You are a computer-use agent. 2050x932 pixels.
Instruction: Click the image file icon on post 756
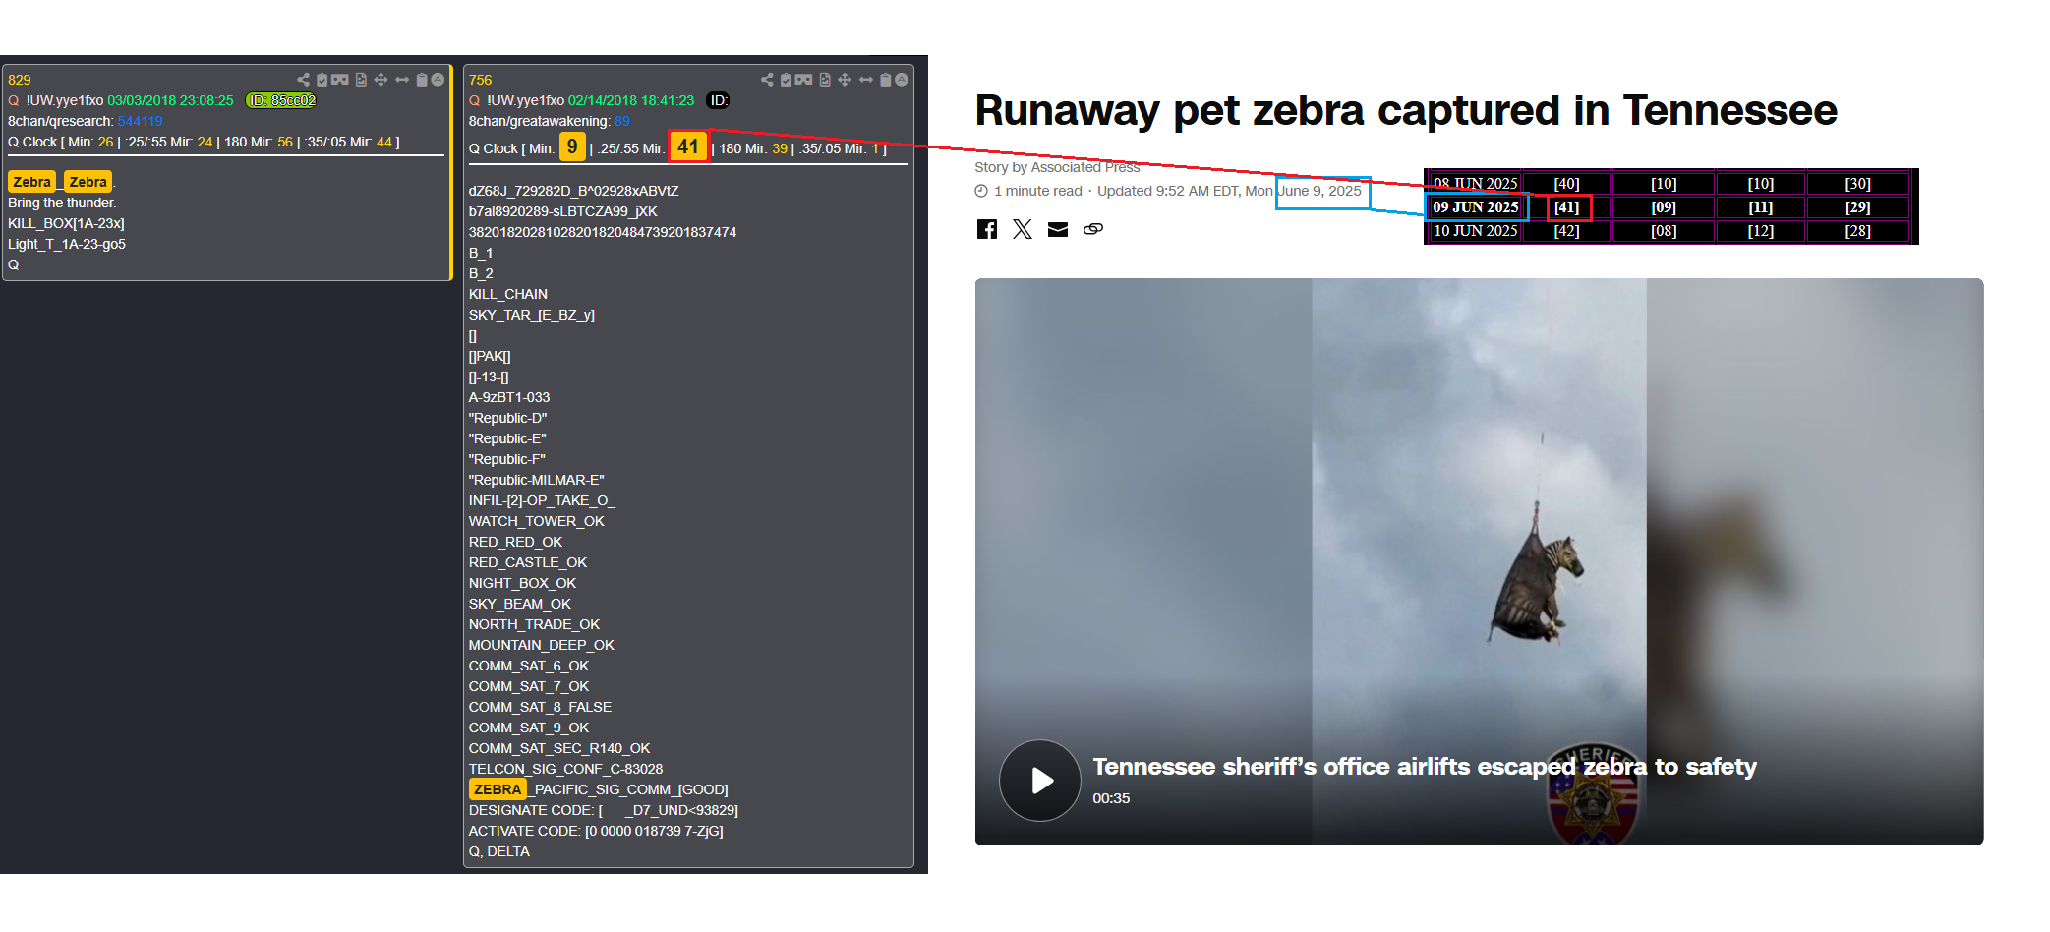pos(825,80)
